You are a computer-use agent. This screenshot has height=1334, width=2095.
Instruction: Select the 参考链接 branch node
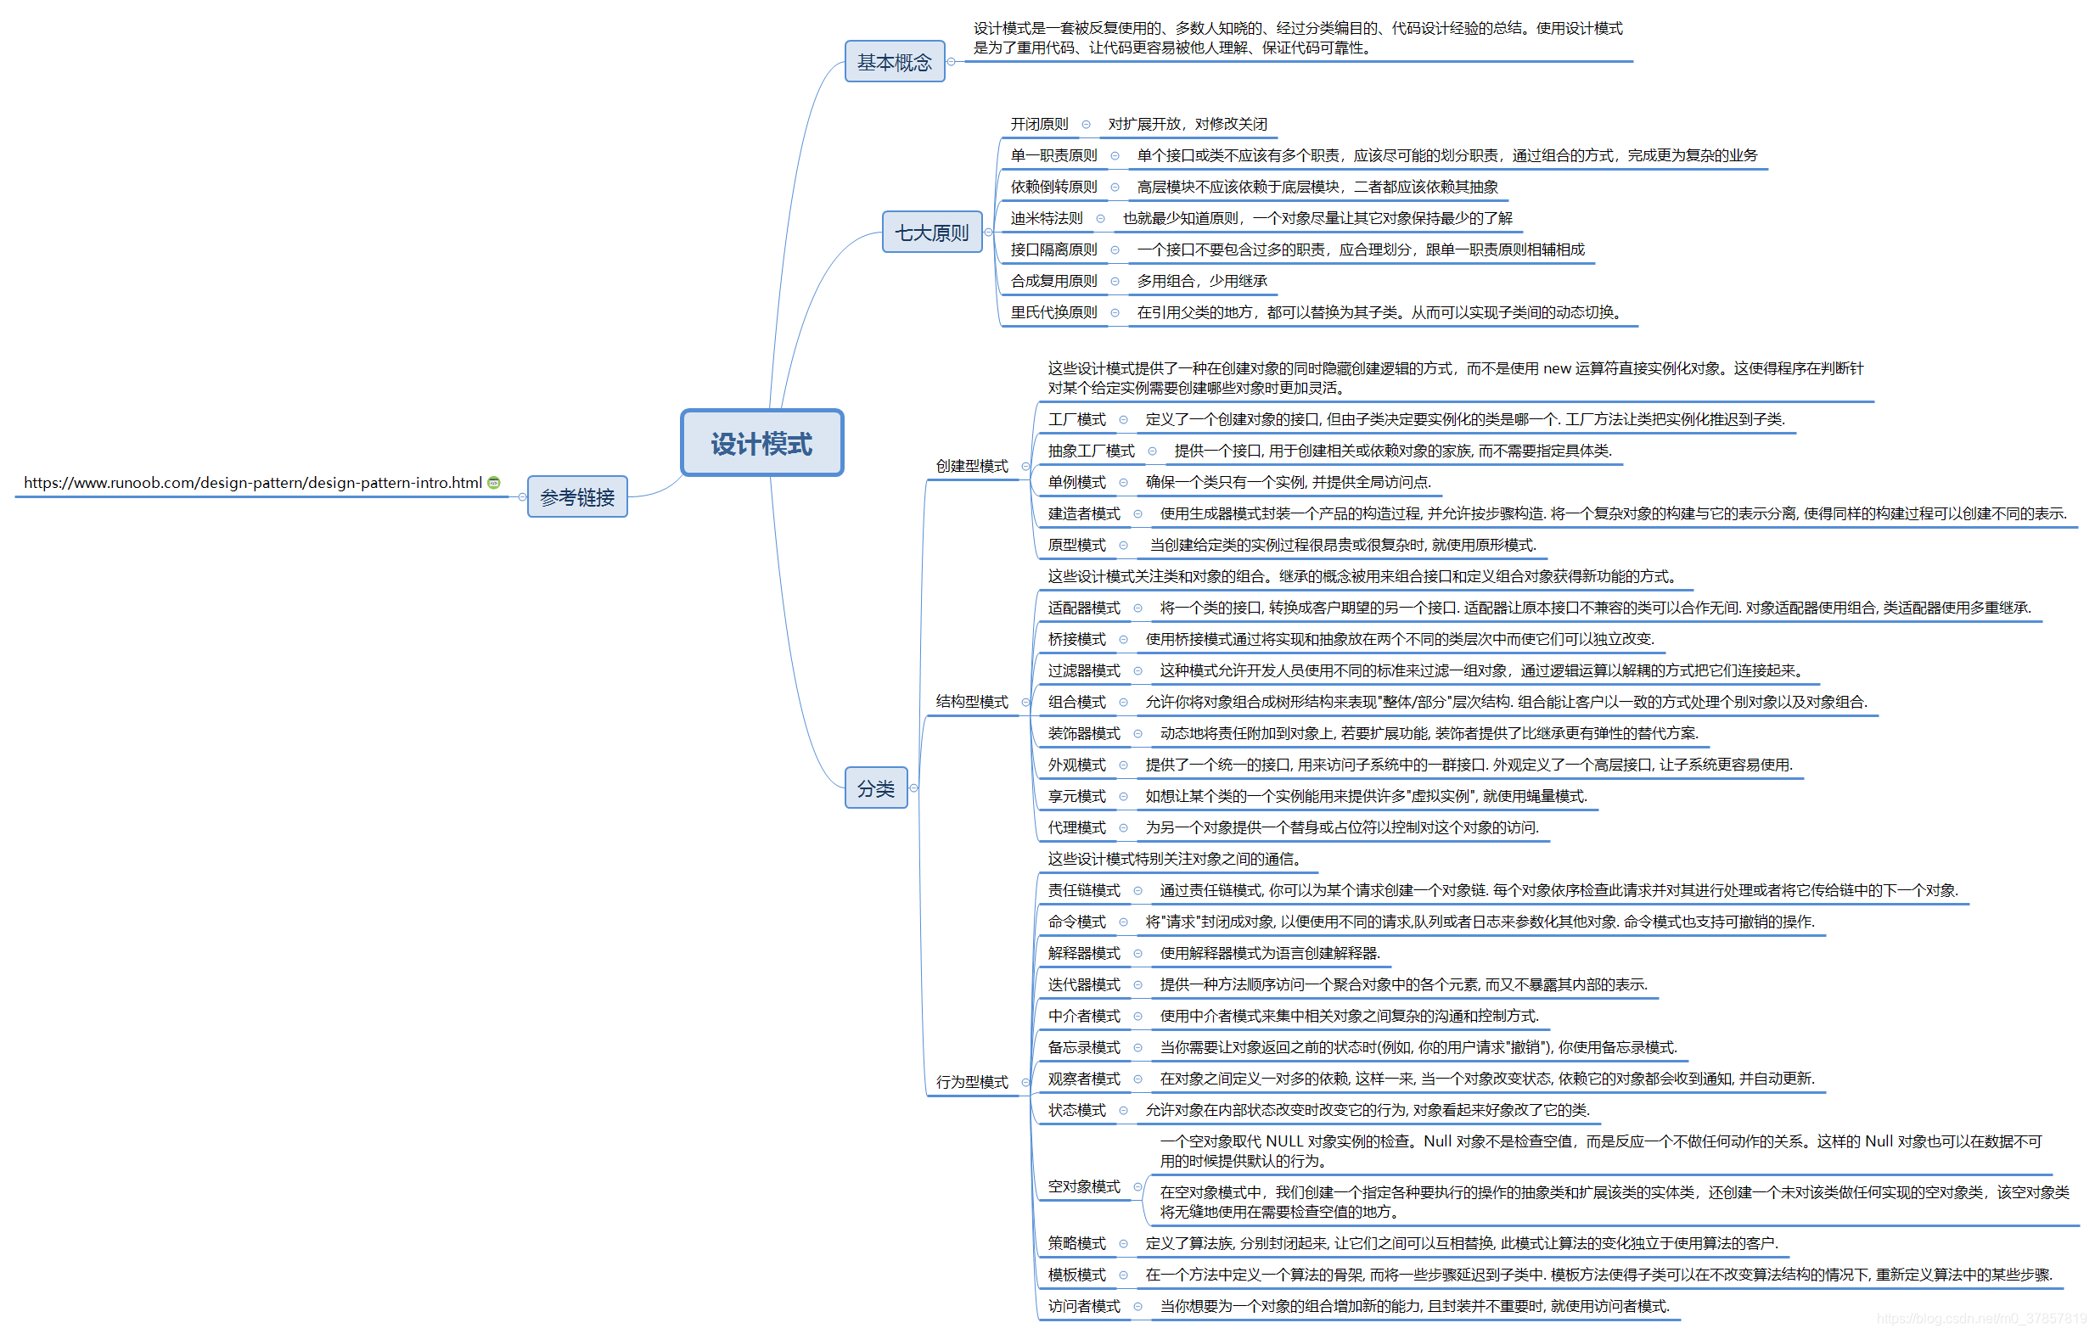point(577,496)
